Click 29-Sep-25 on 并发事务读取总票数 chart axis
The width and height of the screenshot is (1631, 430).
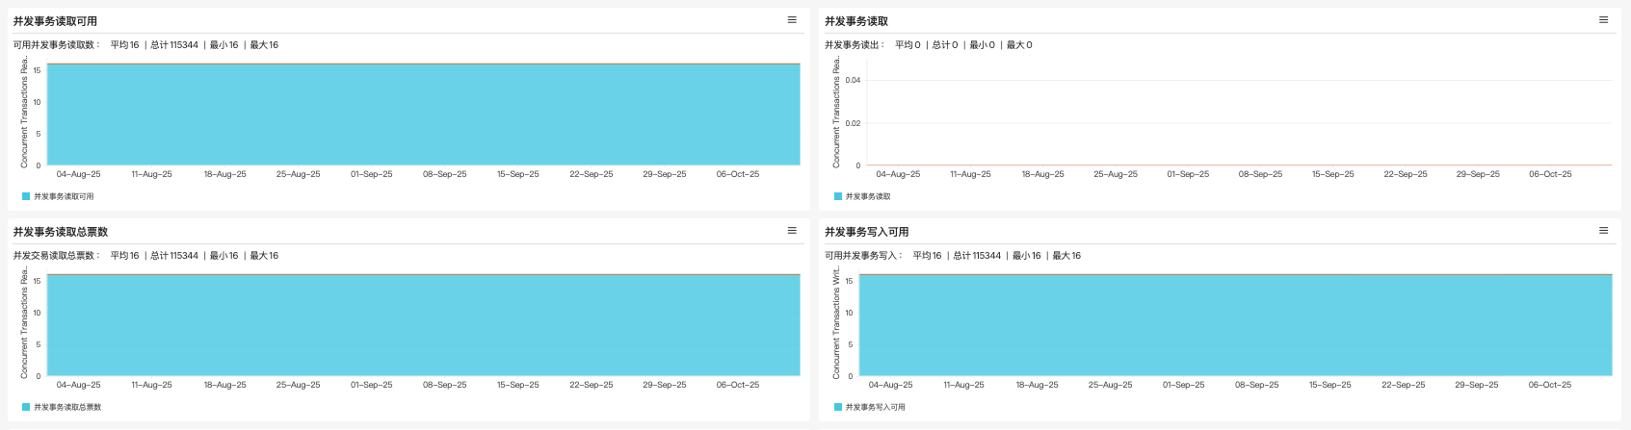click(664, 386)
